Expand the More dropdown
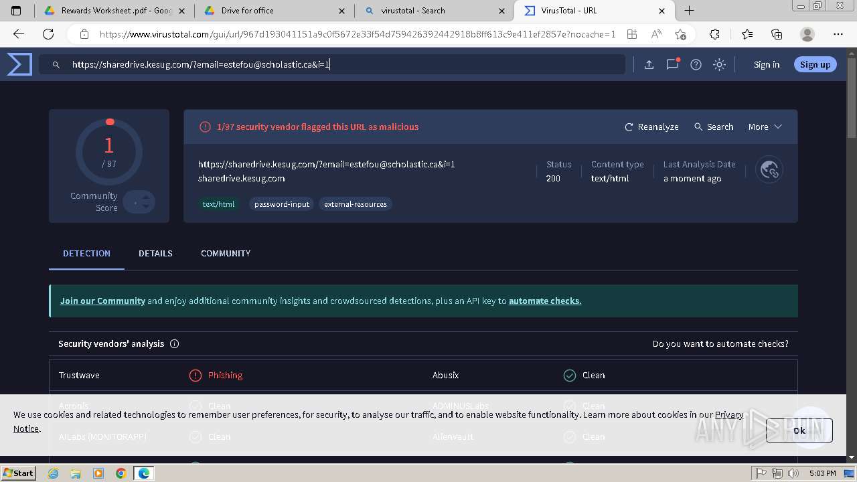The width and height of the screenshot is (857, 482). (765, 127)
